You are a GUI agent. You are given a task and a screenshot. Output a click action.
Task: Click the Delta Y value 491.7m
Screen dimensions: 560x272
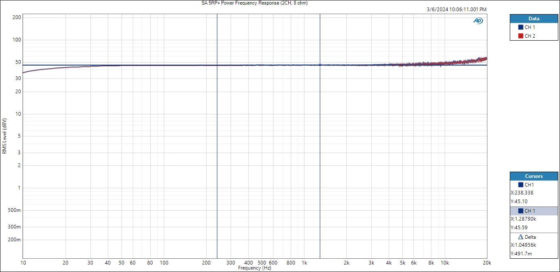pyautogui.click(x=521, y=254)
